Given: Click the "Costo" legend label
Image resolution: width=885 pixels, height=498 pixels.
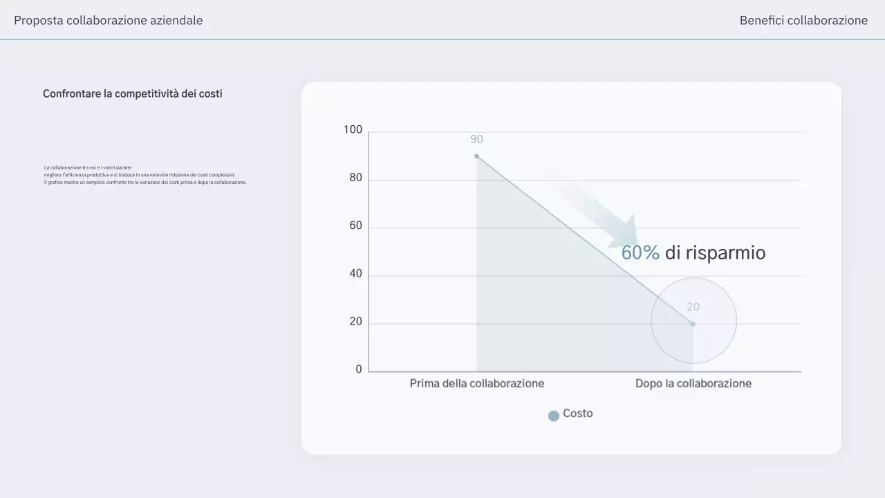Looking at the screenshot, I should click(x=577, y=414).
